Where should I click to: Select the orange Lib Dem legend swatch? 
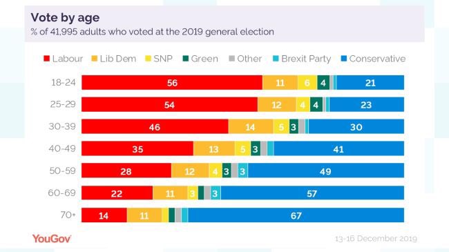pyautogui.click(x=95, y=59)
